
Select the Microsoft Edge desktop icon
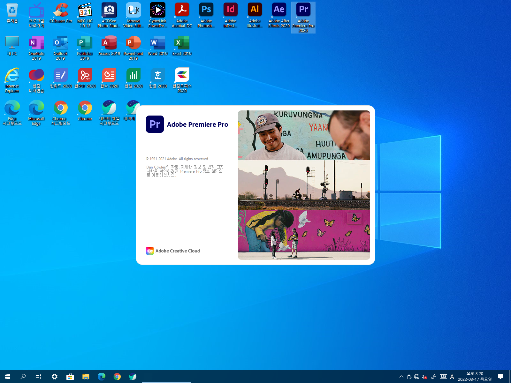point(36,113)
